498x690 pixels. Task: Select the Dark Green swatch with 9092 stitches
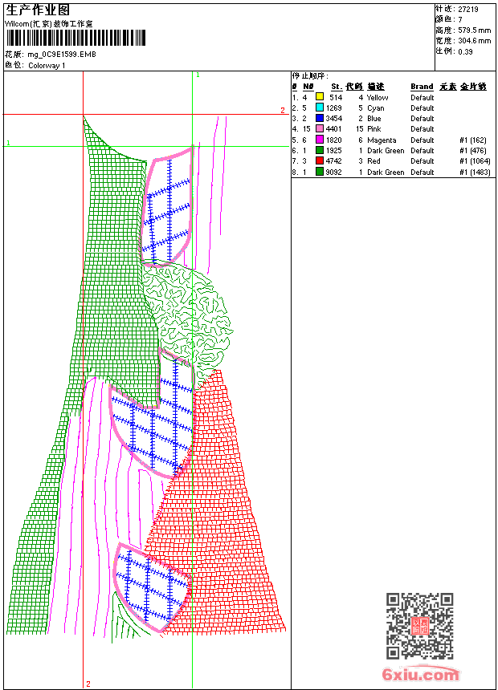click(319, 172)
